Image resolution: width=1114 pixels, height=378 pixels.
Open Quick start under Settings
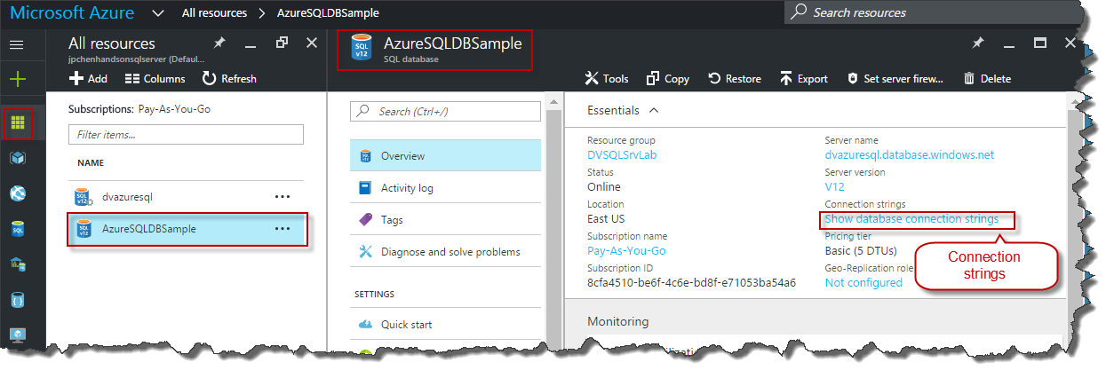coord(445,325)
